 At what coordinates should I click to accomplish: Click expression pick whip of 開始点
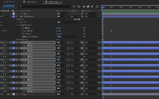[x=84, y=28]
